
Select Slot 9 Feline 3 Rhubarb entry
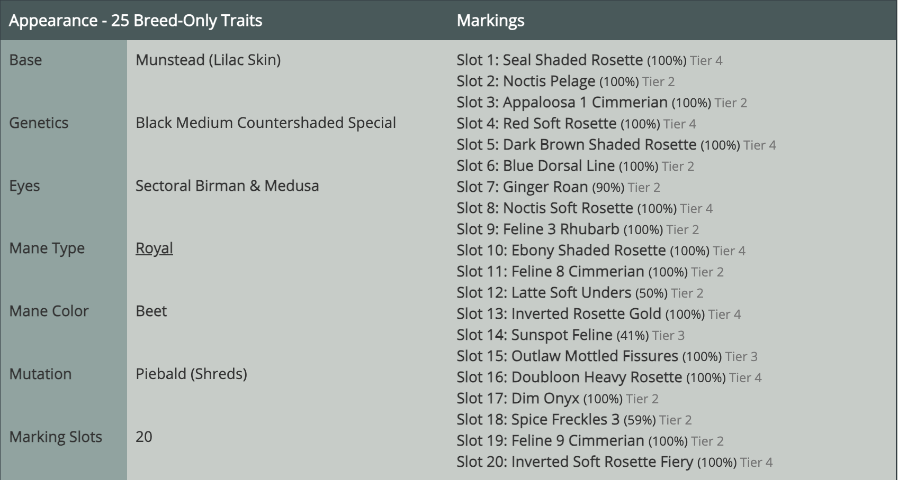point(578,229)
